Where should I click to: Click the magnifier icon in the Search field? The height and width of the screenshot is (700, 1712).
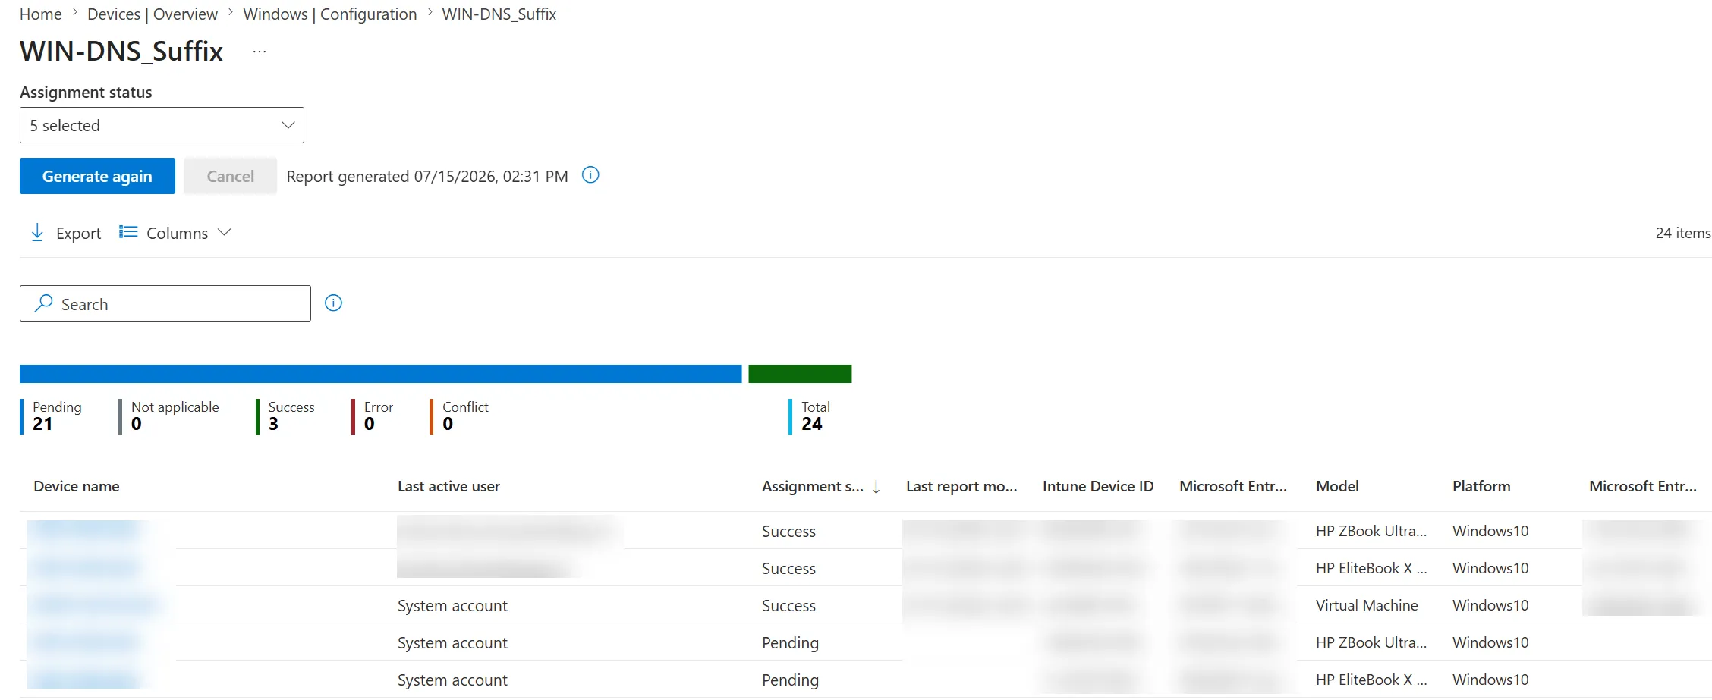tap(44, 303)
